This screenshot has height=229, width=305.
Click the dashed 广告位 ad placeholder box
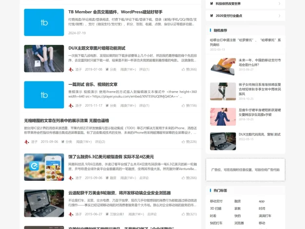pos(246,170)
